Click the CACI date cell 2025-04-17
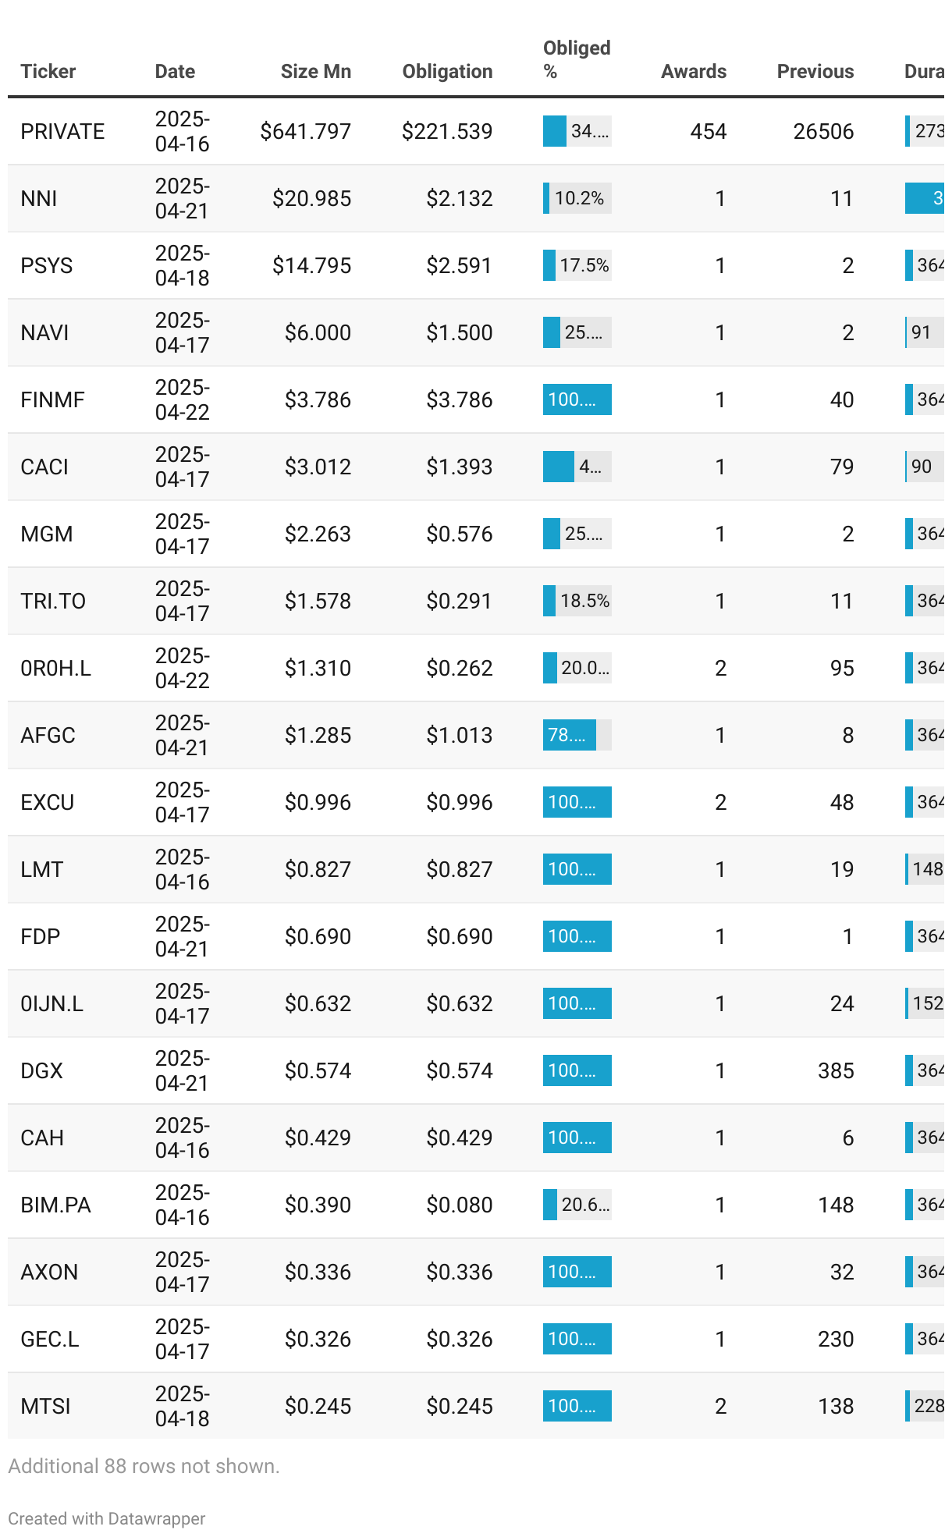Image resolution: width=952 pixels, height=1537 pixels. [x=183, y=467]
